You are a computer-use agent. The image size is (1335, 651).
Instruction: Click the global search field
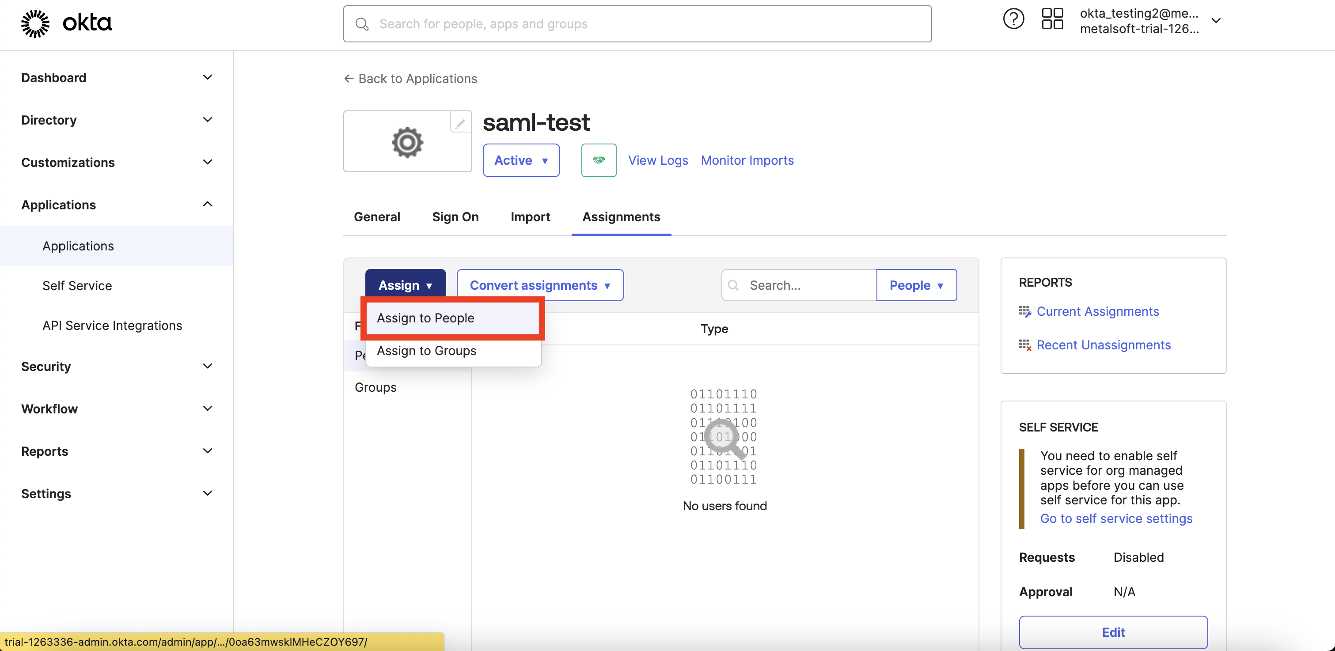coord(637,24)
